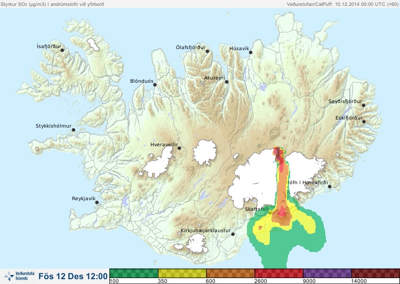
Task: Select the Seyðisfjörður marker dot
Action: (364, 105)
